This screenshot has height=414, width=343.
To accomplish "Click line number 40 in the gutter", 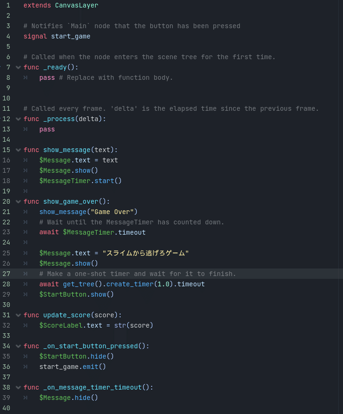I will [7, 408].
